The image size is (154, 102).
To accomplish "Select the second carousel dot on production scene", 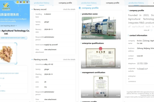I will (117, 37).
